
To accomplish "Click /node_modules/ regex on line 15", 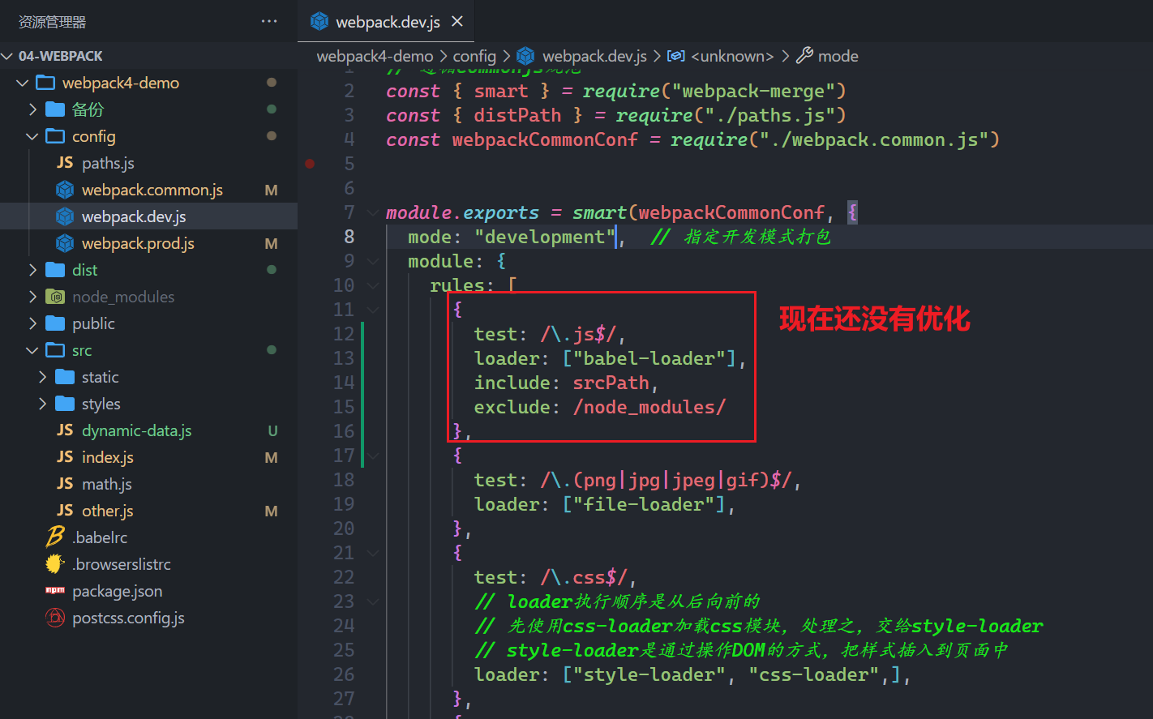I will click(649, 407).
